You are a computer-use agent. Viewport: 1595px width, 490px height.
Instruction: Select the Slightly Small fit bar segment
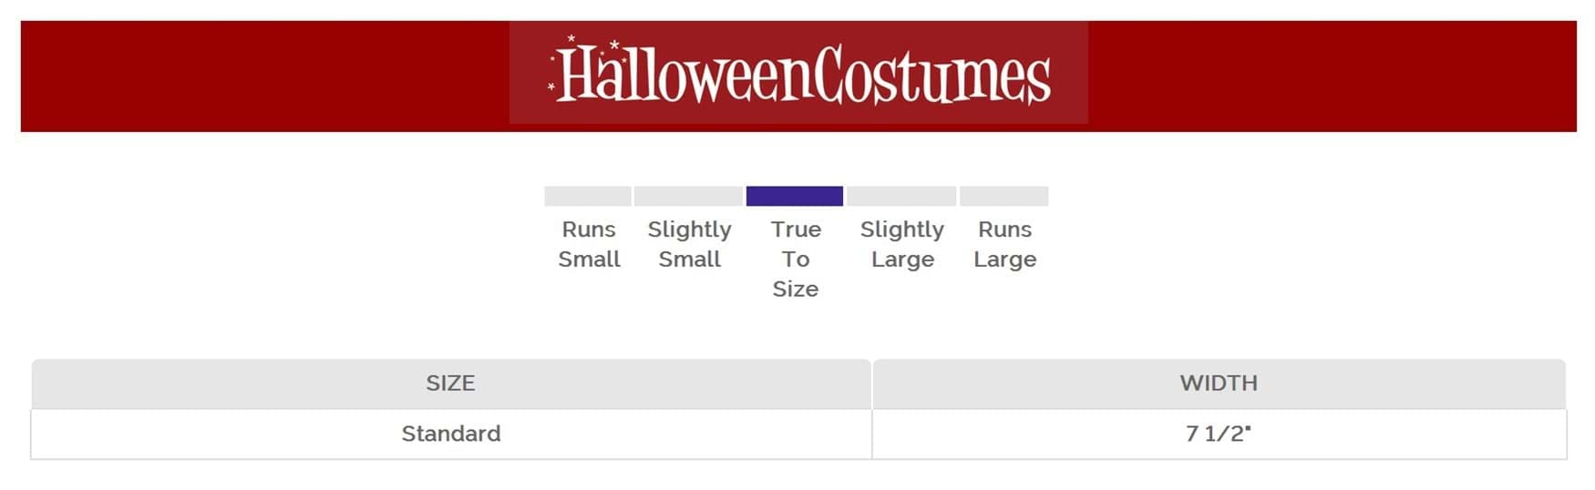(688, 196)
